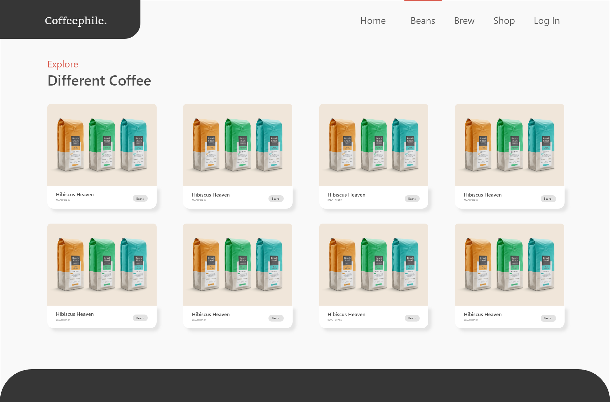Open first row, second product image
The height and width of the screenshot is (402, 610).
(x=237, y=145)
